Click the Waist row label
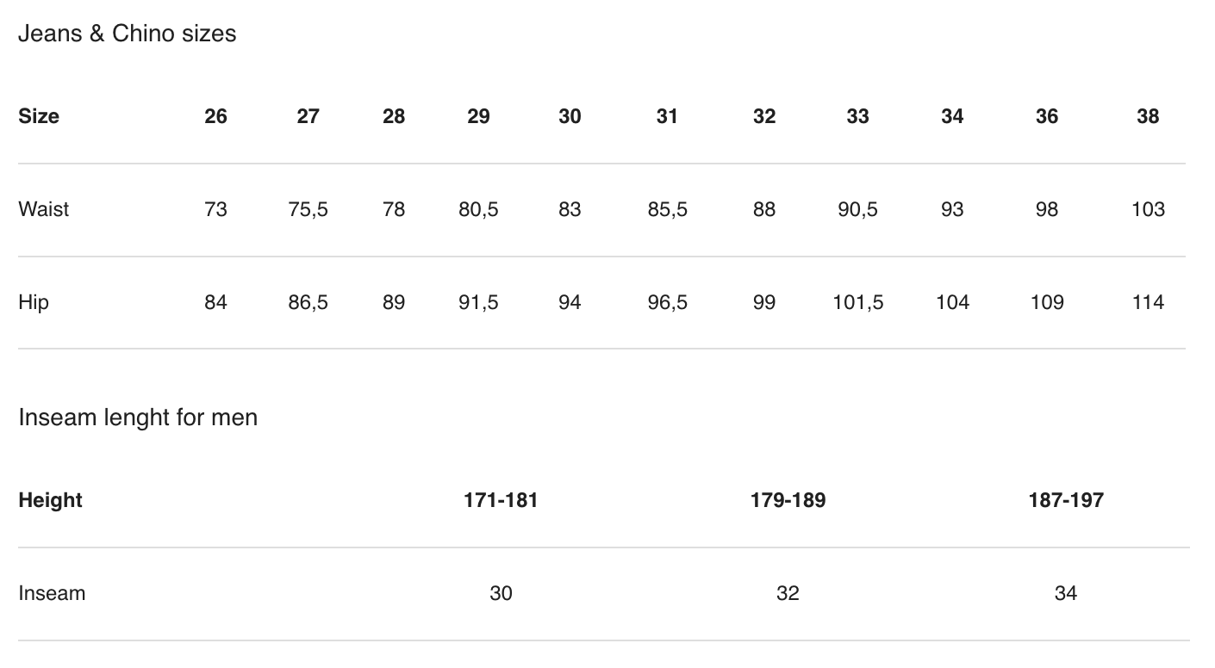The width and height of the screenshot is (1215, 668). pos(44,209)
